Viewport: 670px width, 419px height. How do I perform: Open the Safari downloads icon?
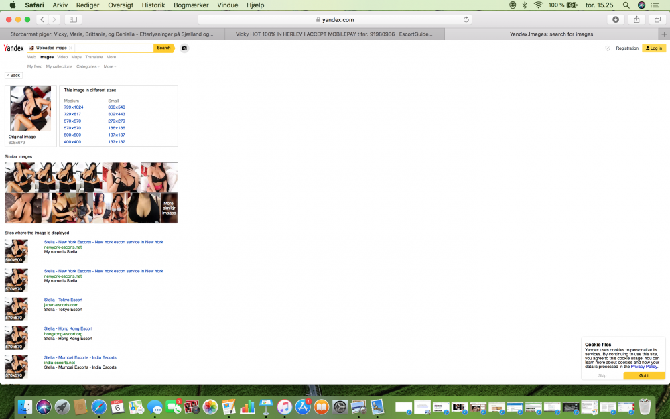tap(616, 19)
